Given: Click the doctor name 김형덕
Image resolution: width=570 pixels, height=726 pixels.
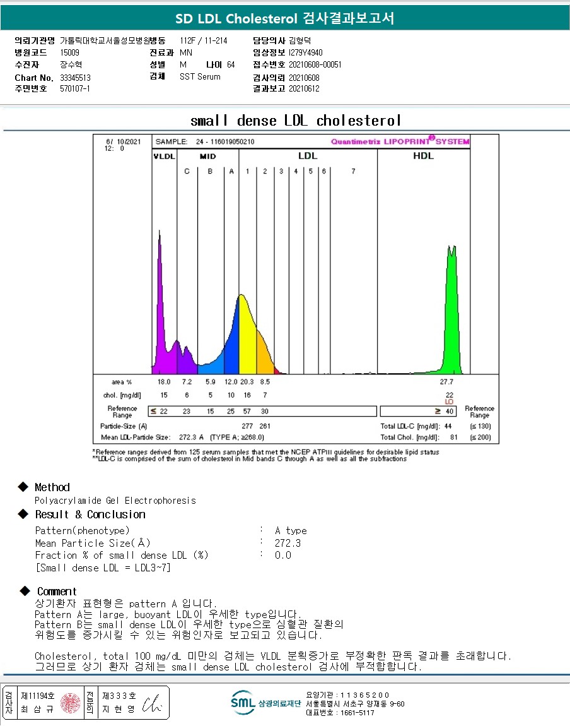Looking at the screenshot, I should click(300, 41).
